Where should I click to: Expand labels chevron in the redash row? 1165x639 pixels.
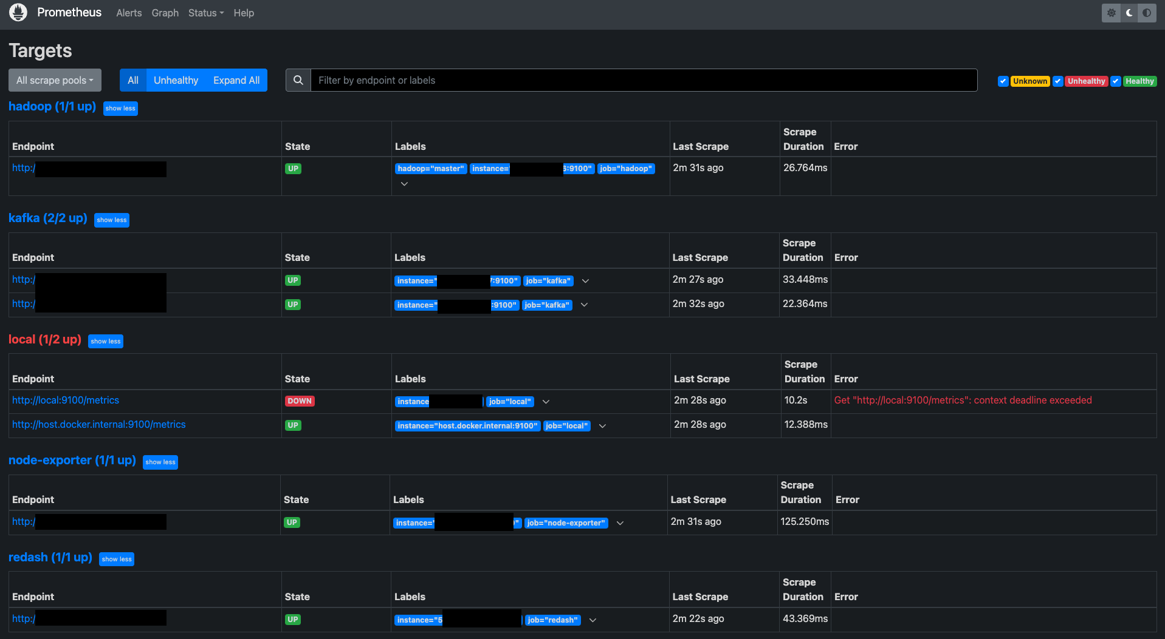(x=593, y=620)
